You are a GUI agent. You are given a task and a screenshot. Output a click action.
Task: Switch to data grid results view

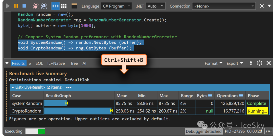(63, 6)
